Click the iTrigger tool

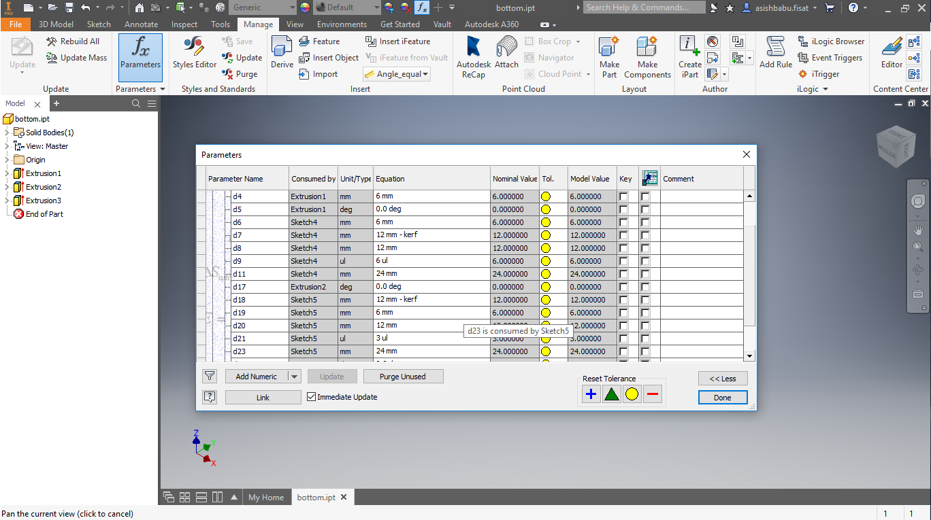(818, 74)
